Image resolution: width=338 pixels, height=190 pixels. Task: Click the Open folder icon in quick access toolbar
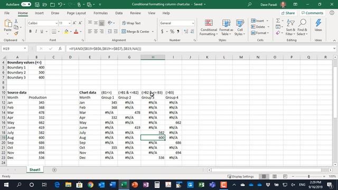tap(44, 4)
